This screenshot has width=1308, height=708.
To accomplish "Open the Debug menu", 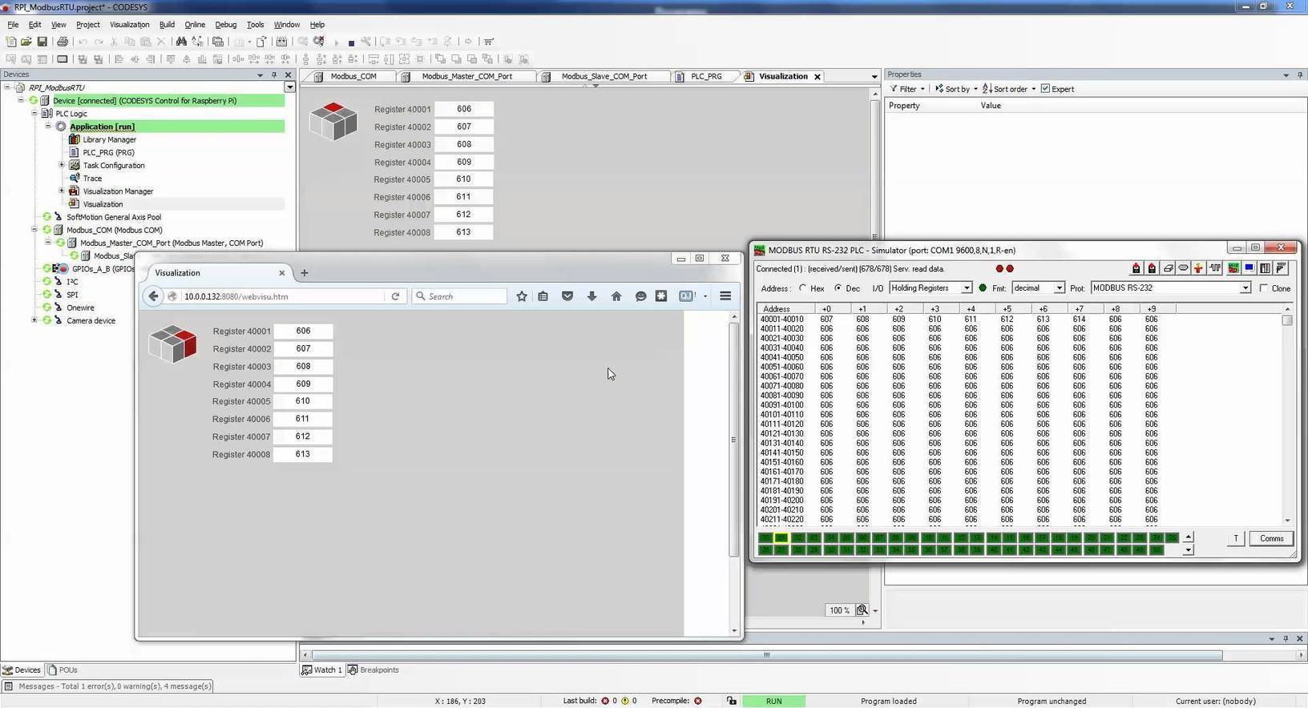I will coord(226,25).
